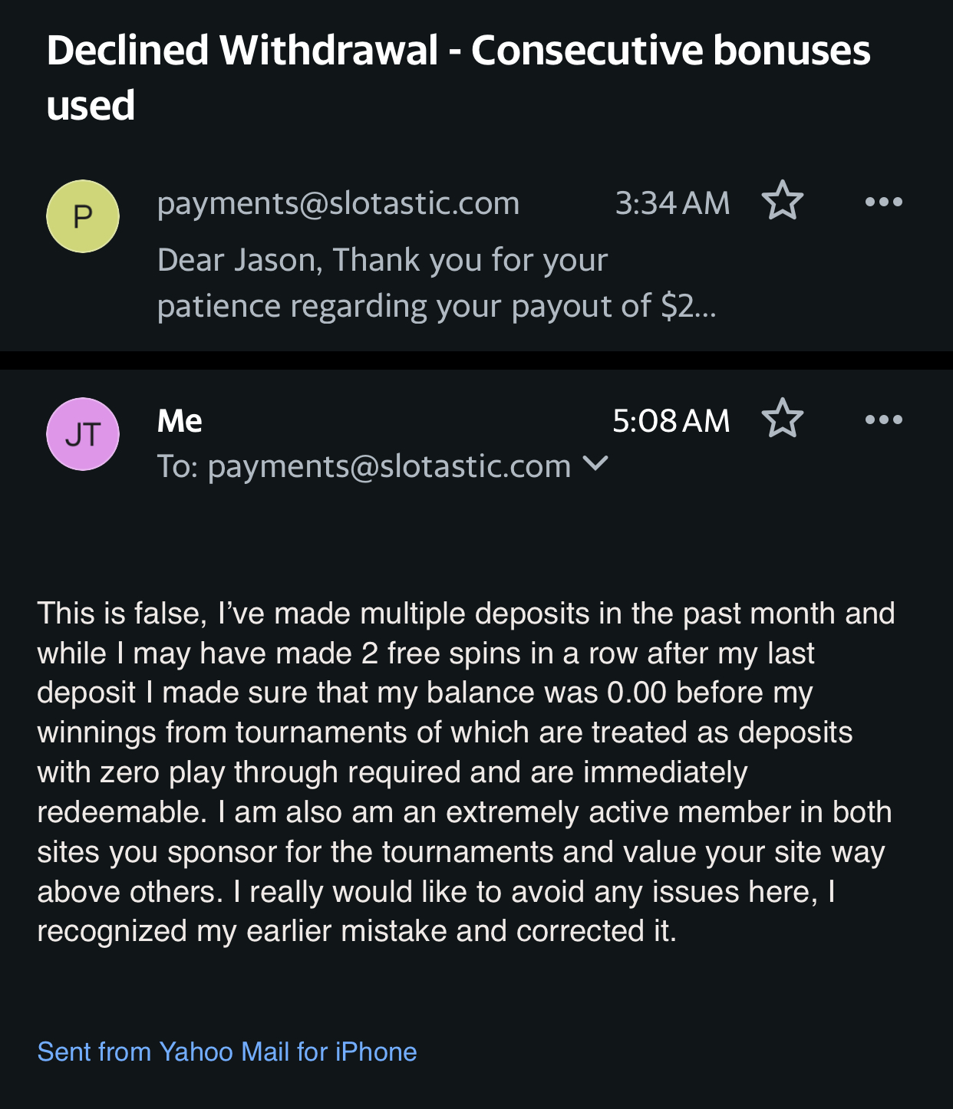This screenshot has height=1109, width=953.
Task: Tap the reply body starting "This is false"
Action: pos(465,614)
